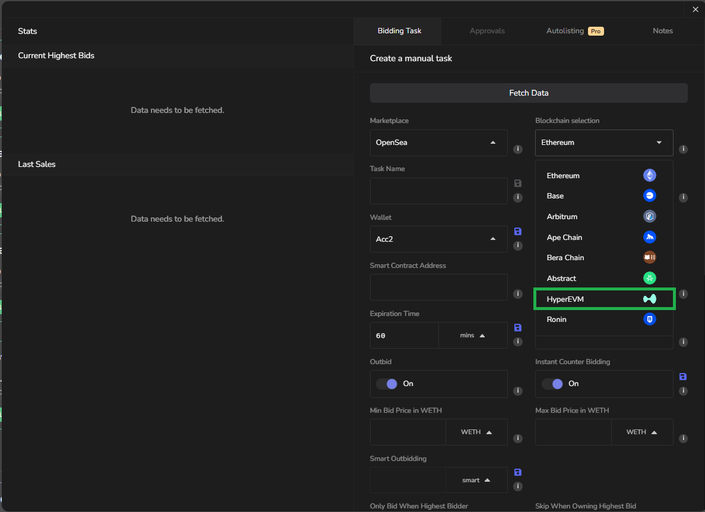Click info icon next to Min Bid Price

click(x=518, y=438)
